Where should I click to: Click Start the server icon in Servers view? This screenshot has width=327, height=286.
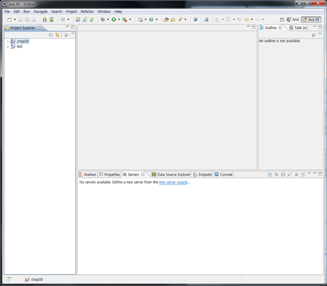click(x=283, y=175)
